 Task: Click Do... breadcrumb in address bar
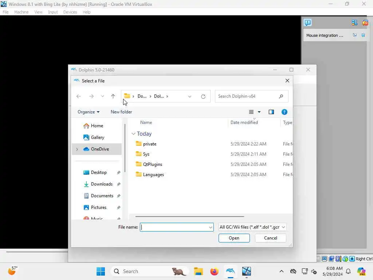[142, 96]
